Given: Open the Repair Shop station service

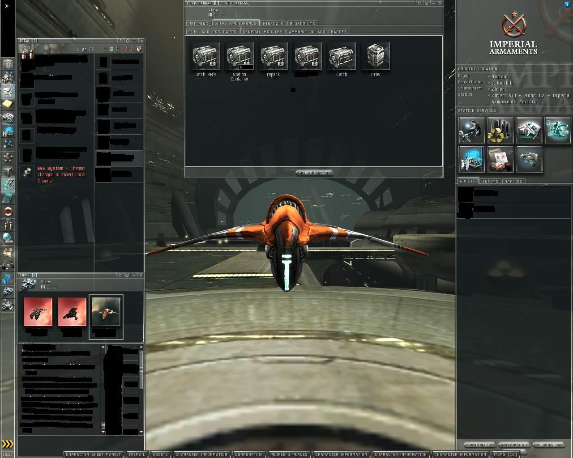Looking at the screenshot, I should [471, 130].
